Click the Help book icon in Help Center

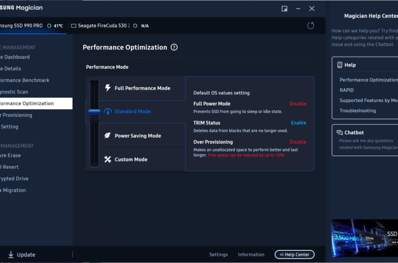(340, 65)
